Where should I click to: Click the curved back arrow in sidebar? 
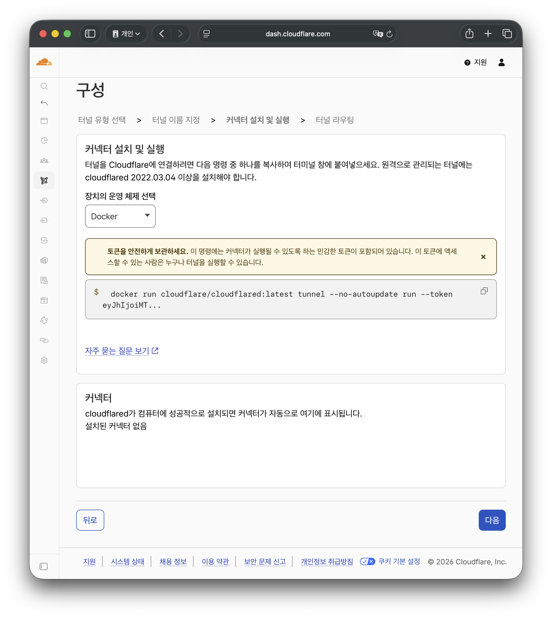click(x=44, y=103)
